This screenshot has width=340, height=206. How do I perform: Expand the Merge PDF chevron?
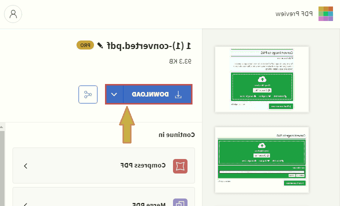(x=25, y=203)
